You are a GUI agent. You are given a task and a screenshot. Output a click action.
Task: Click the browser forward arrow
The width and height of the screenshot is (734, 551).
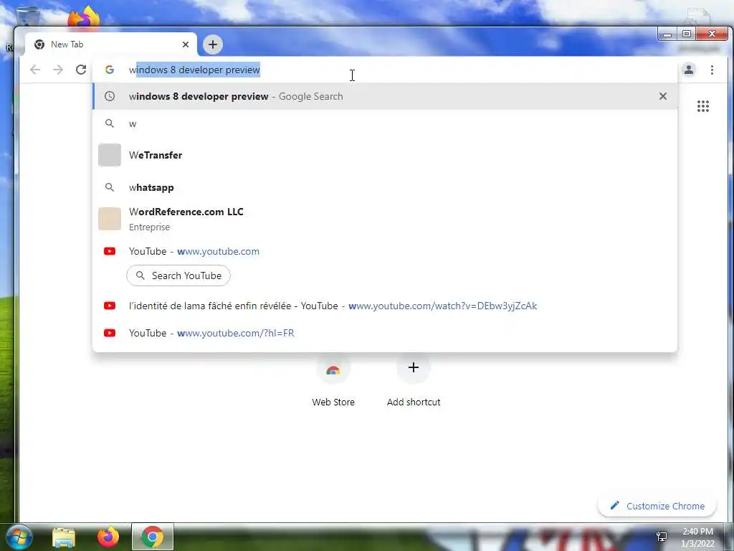57,70
